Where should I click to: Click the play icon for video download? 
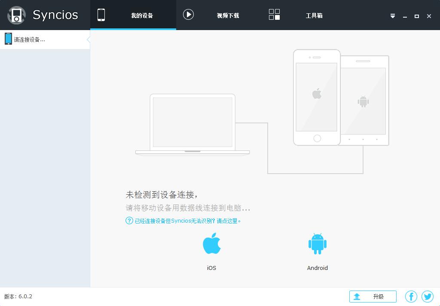pos(188,15)
